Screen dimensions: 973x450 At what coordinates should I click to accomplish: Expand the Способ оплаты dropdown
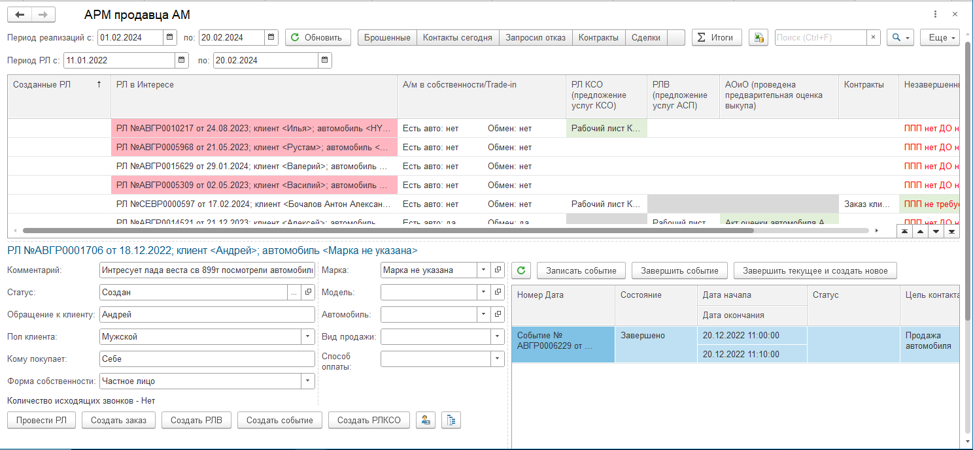point(498,359)
